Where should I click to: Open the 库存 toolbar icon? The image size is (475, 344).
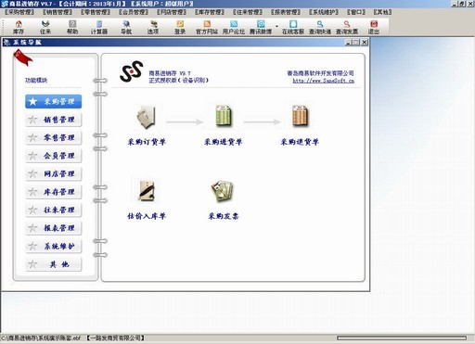point(19,27)
